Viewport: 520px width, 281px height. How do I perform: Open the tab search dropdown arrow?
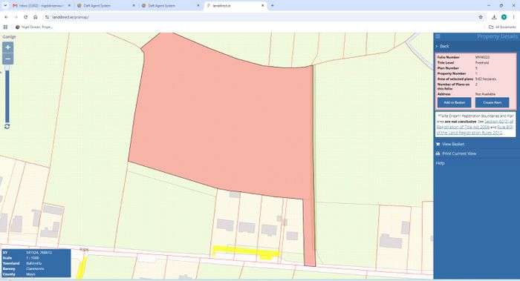pyautogui.click(x=5, y=6)
